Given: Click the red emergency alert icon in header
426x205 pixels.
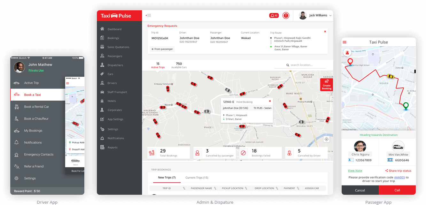Looking at the screenshot, I should click(x=286, y=15).
